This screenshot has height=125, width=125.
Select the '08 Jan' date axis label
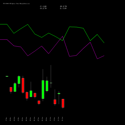[42, 119]
